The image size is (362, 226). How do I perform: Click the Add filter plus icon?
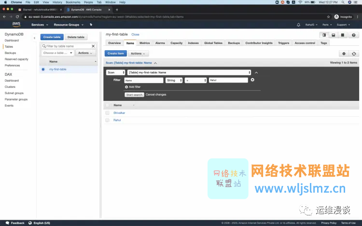(x=126, y=87)
